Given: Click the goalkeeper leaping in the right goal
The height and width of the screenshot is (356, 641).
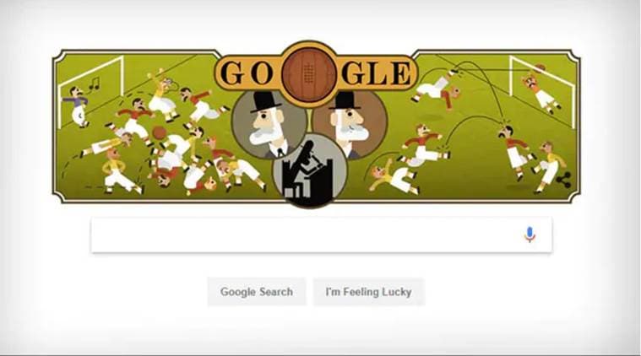Looking at the screenshot, I should 541,89.
